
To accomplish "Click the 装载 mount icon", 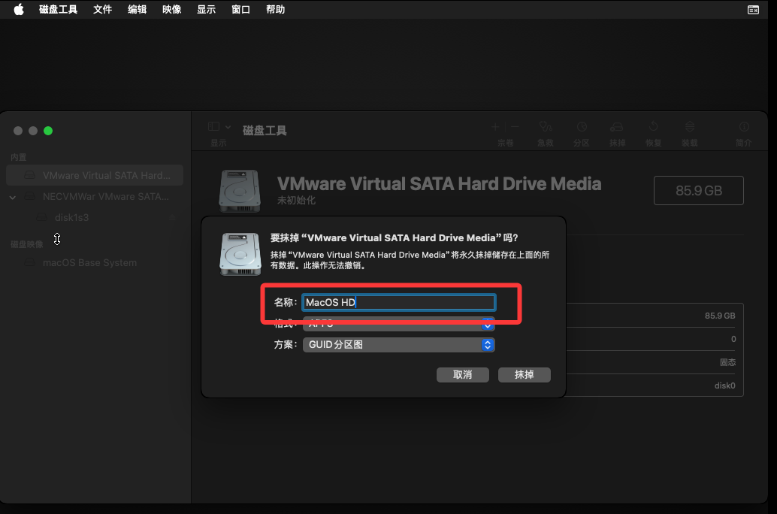I will tap(690, 127).
